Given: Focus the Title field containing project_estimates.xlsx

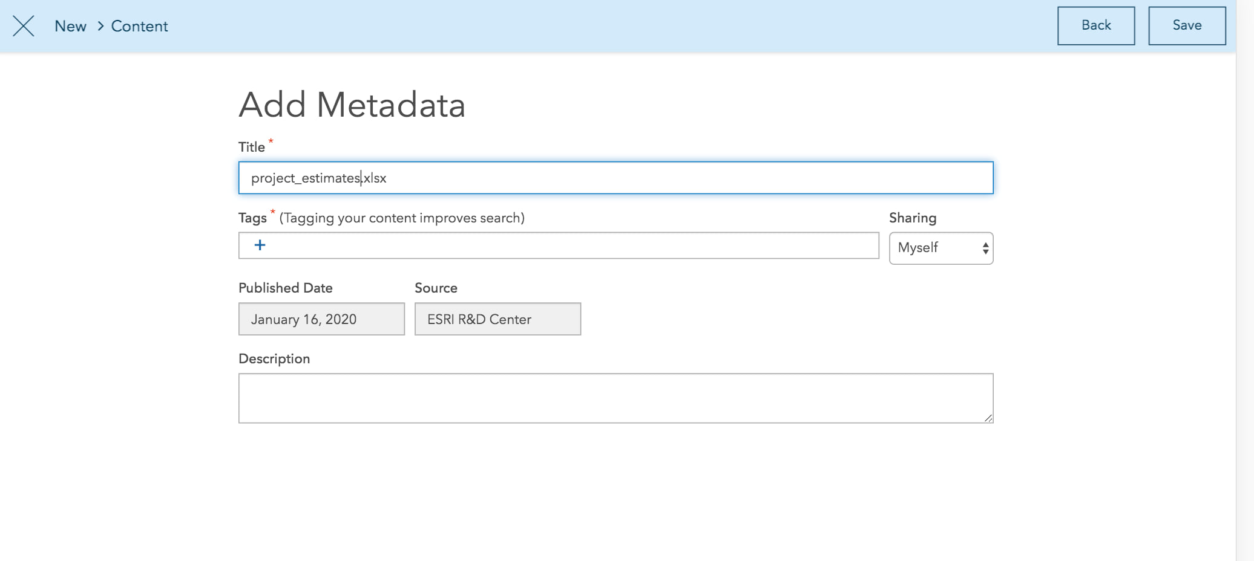Looking at the screenshot, I should pos(616,178).
